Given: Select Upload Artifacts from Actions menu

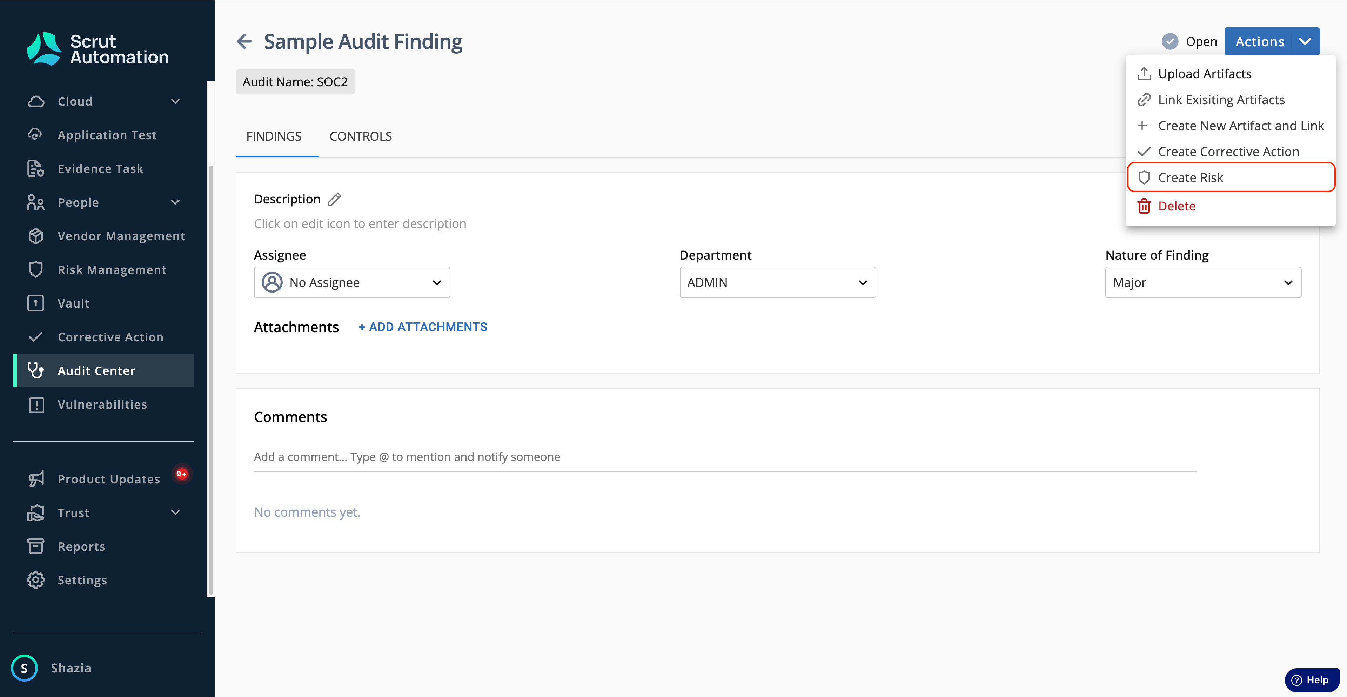Looking at the screenshot, I should click(x=1231, y=74).
